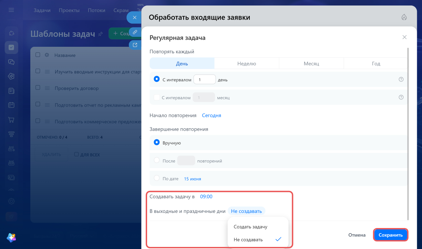The width and height of the screenshot is (422, 249).
Task: Click the copy link icon beside the task panel
Action: coord(135,32)
